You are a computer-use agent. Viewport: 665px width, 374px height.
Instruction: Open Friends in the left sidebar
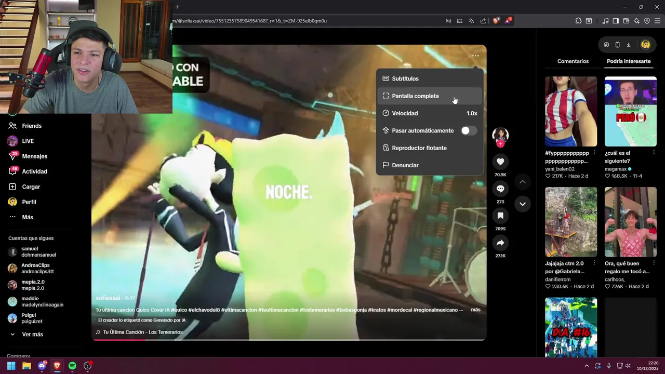26,126
